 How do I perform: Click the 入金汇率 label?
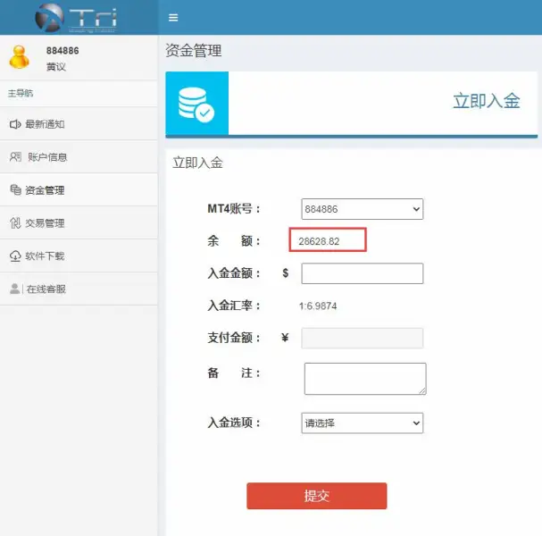pos(234,306)
